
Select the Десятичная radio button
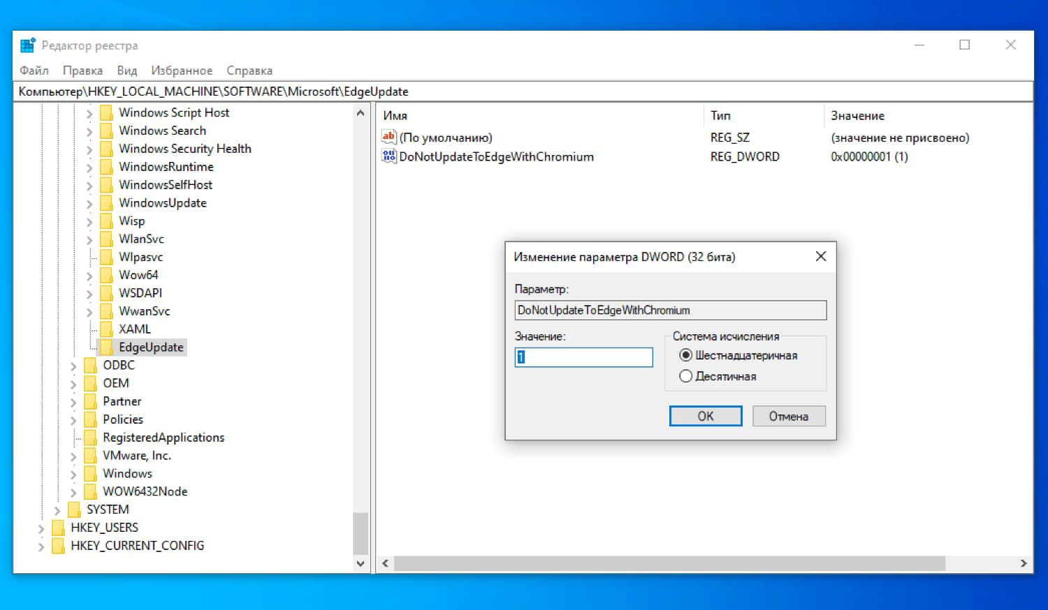685,375
